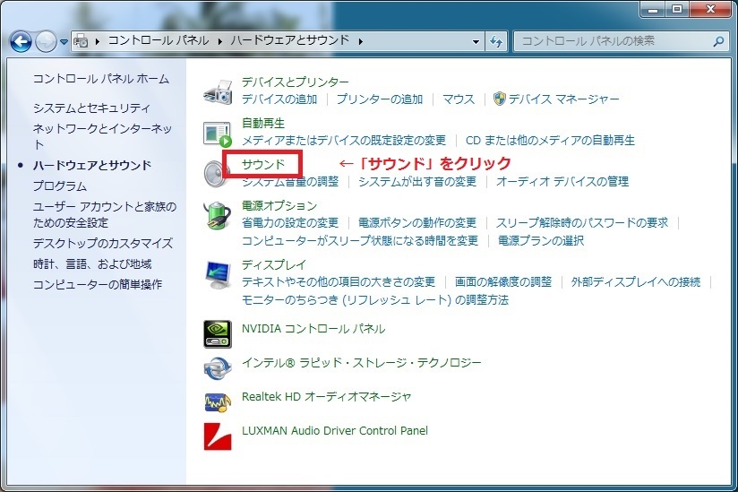This screenshot has height=492, width=738.
Task: Click the Back navigation arrow button
Action: click(21, 41)
